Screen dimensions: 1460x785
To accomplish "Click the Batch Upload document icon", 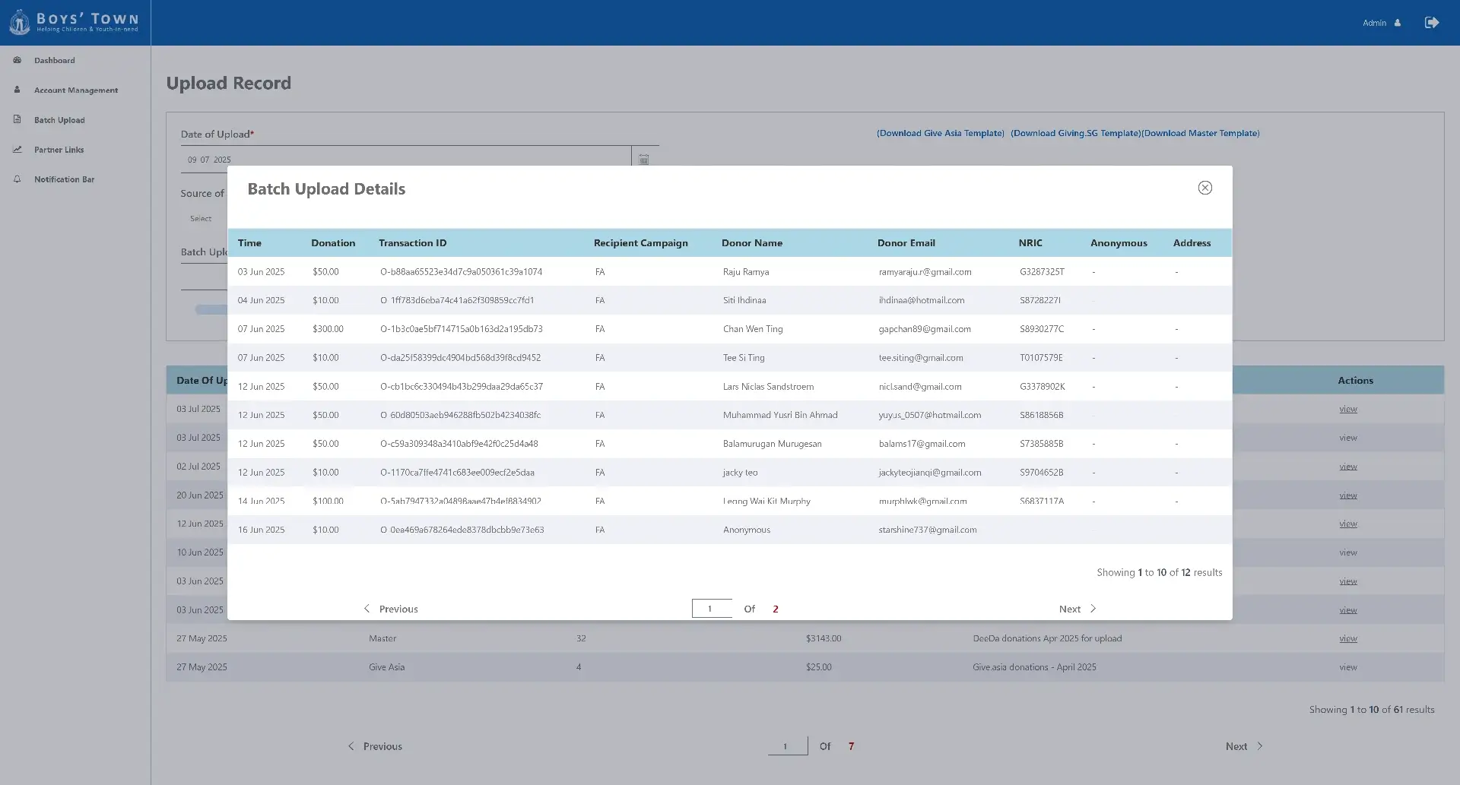I will point(17,119).
